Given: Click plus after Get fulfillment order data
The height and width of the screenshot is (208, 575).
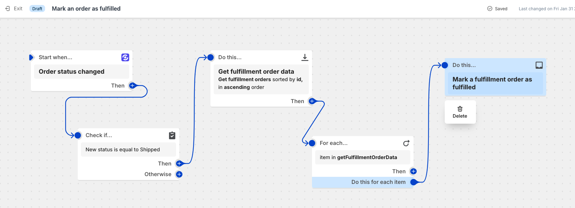Looking at the screenshot, I should (312, 101).
